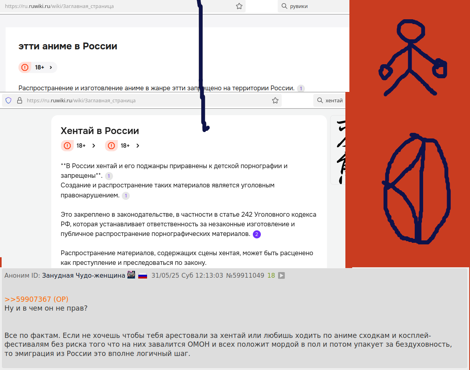
Task: Click the gray play icon in the post header
Action: [x=281, y=275]
